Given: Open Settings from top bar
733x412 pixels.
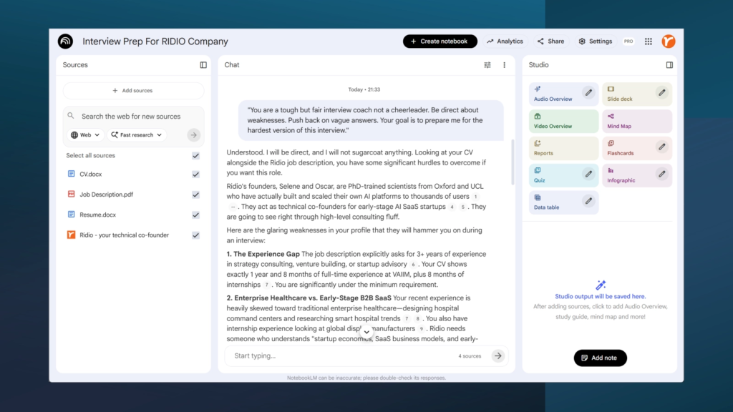Looking at the screenshot, I should tap(595, 41).
